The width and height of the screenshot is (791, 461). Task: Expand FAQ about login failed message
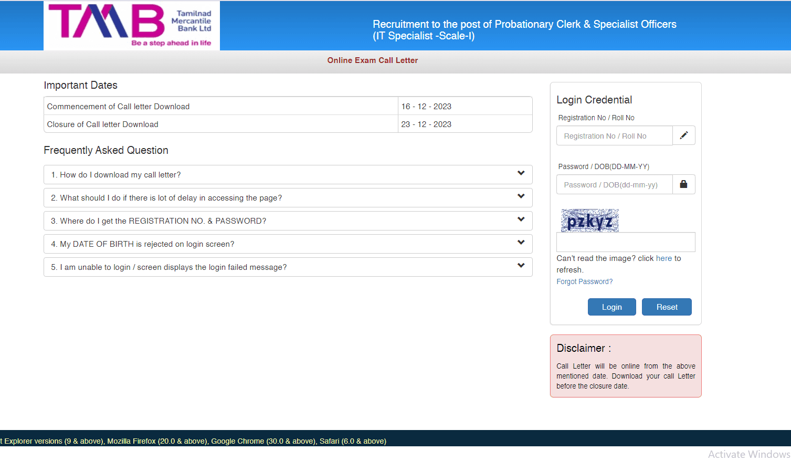pos(169,267)
